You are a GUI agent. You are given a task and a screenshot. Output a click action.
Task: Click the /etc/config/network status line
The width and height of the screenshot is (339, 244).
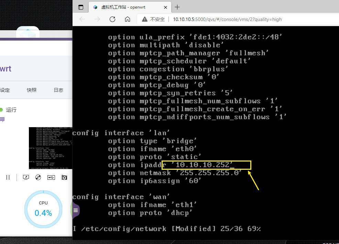[x=167, y=229]
